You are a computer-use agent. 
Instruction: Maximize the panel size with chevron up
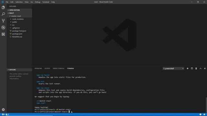[x=201, y=68]
